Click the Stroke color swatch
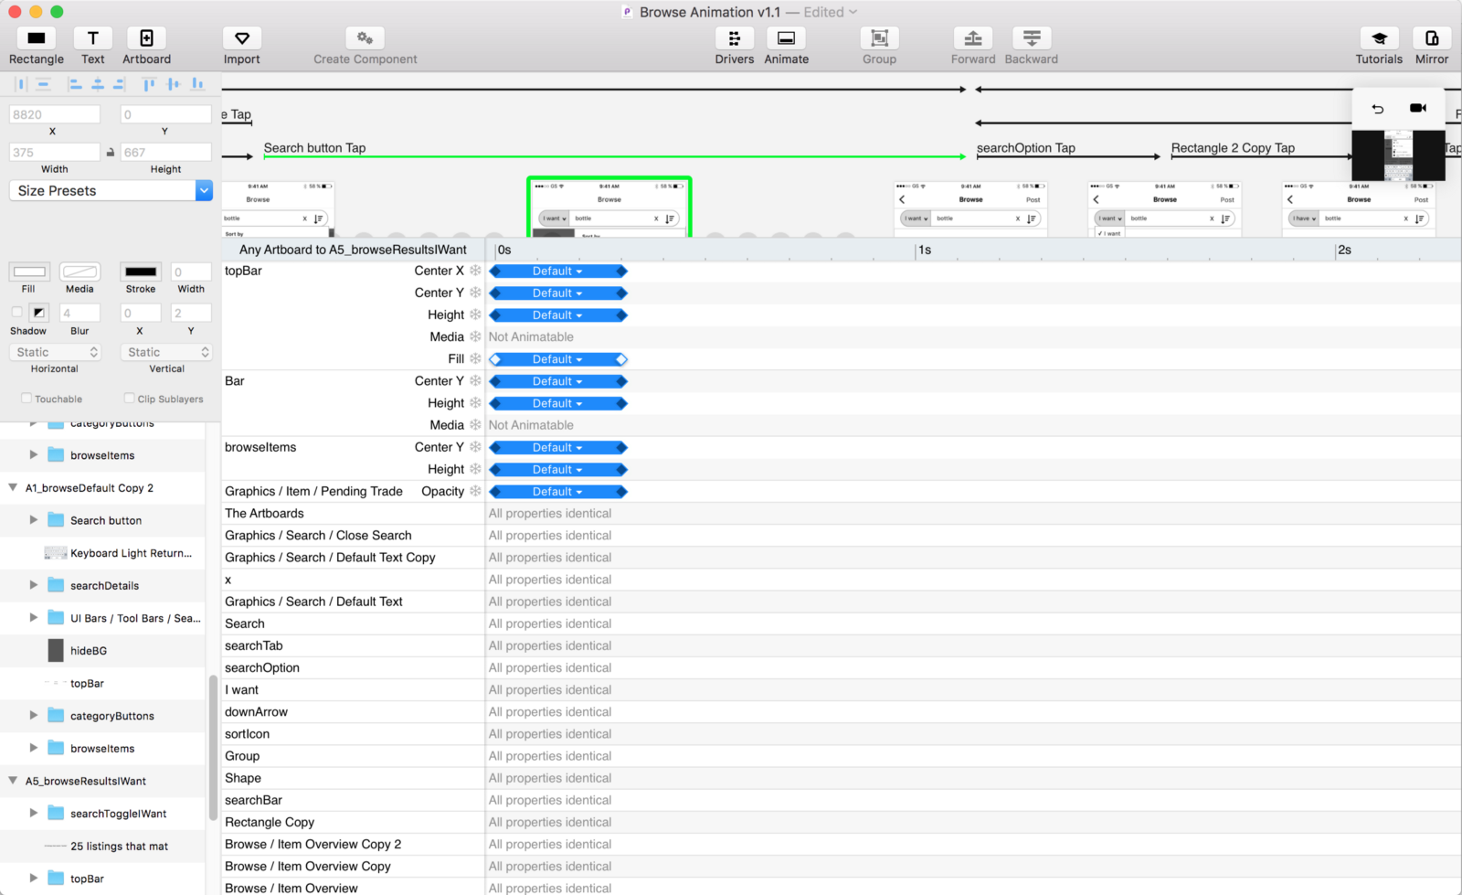 click(x=141, y=272)
